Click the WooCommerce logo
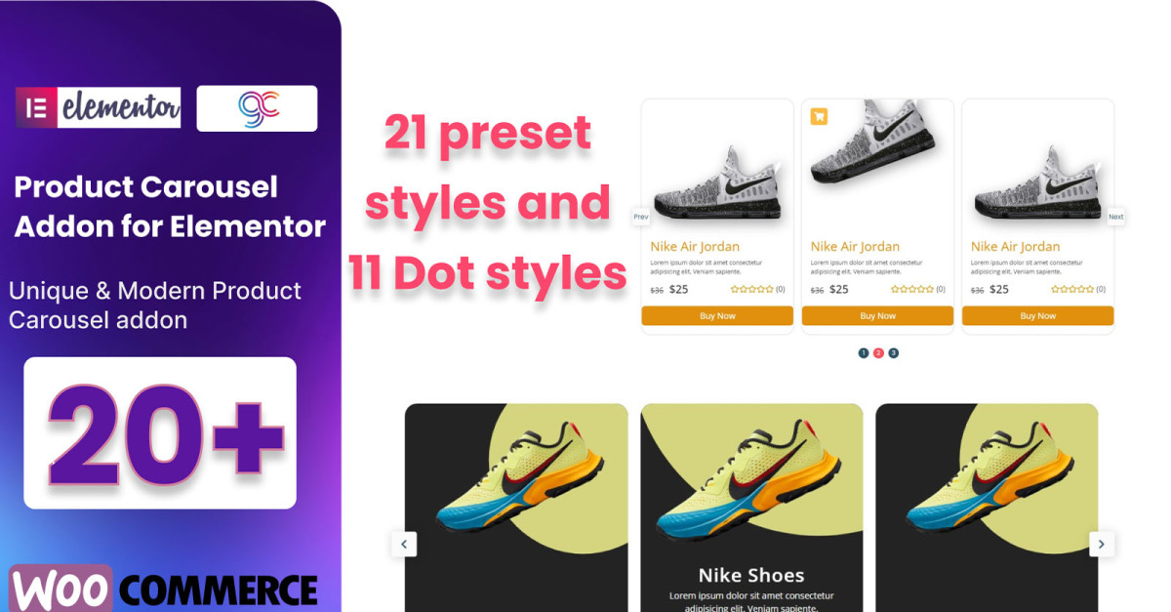The width and height of the screenshot is (1171, 612). 164,589
